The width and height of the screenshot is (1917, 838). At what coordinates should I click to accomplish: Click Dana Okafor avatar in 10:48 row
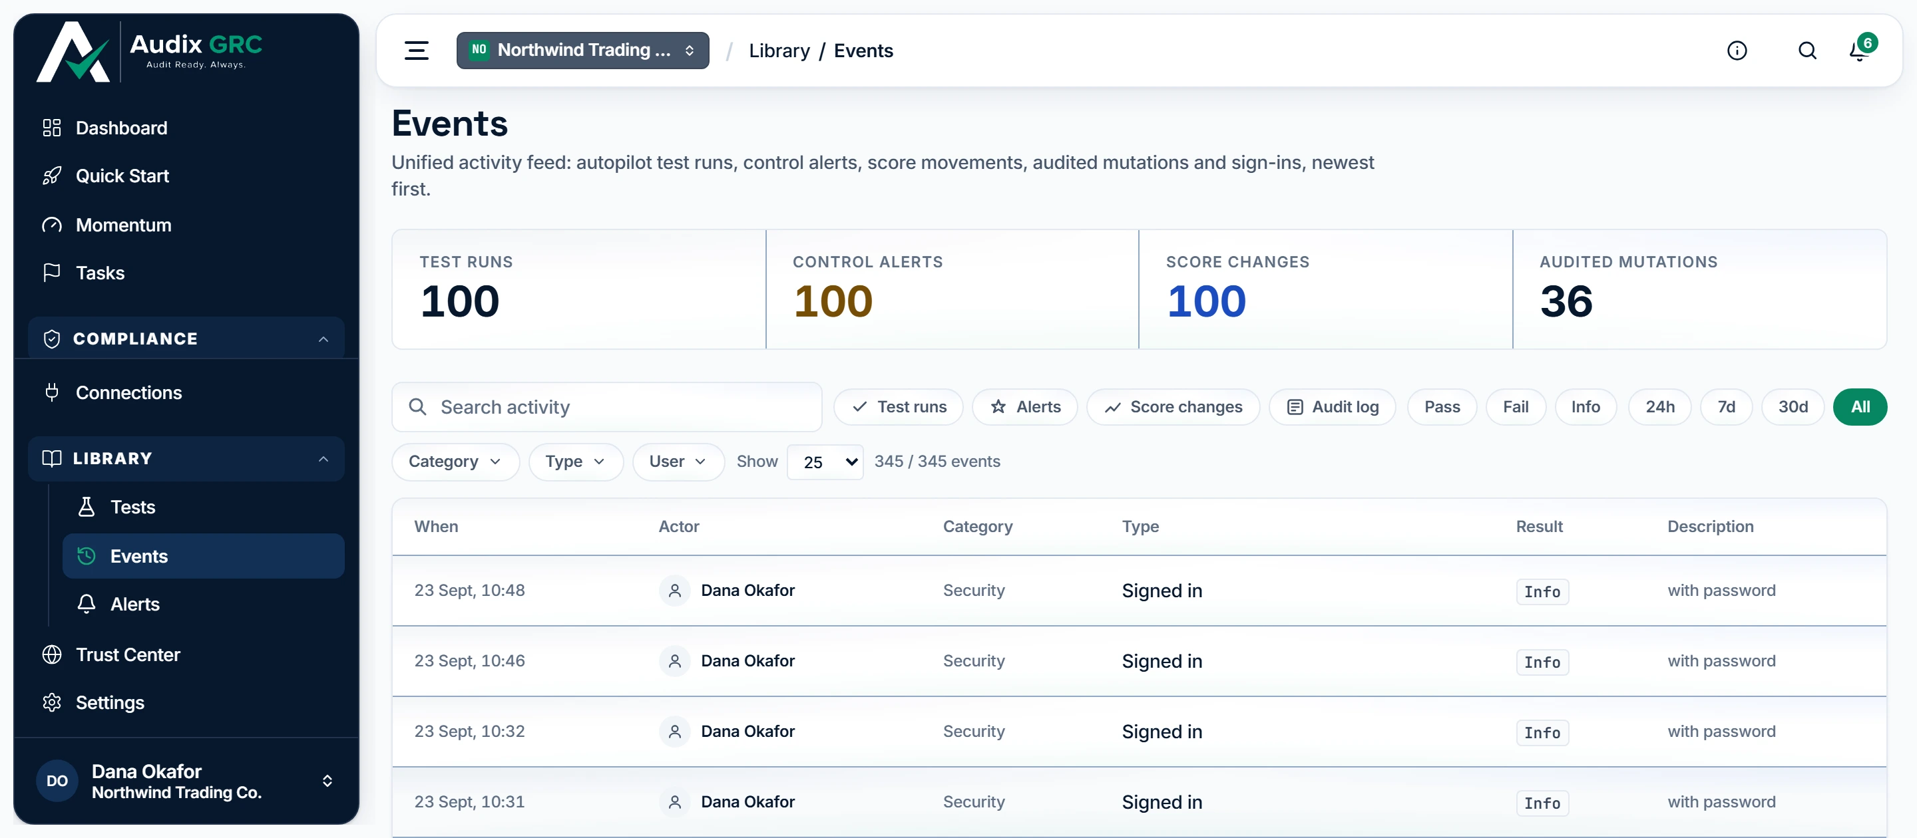[674, 591]
